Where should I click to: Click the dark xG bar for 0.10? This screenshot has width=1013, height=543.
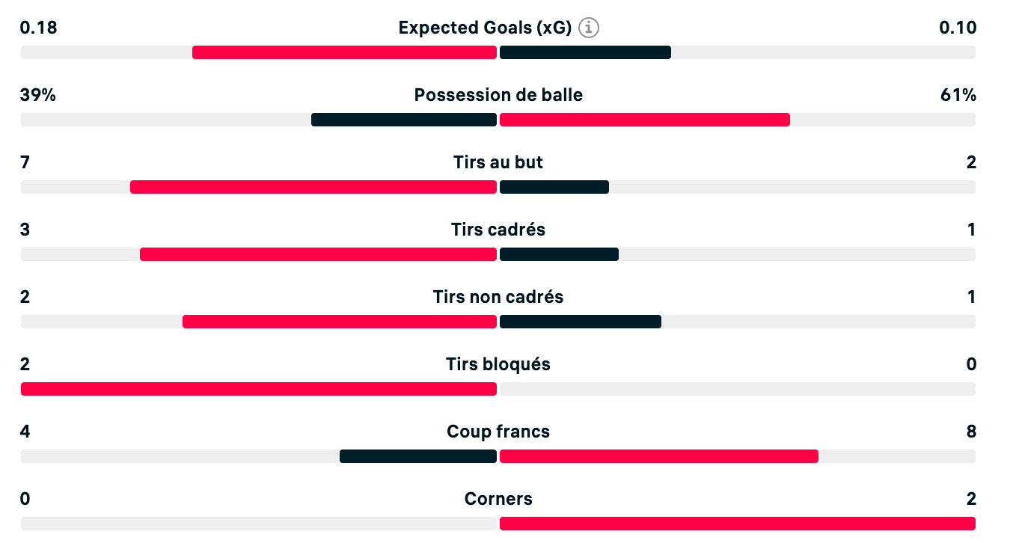click(x=585, y=52)
